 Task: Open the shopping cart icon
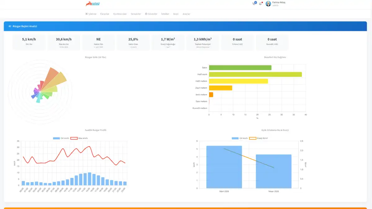(x=254, y=4)
